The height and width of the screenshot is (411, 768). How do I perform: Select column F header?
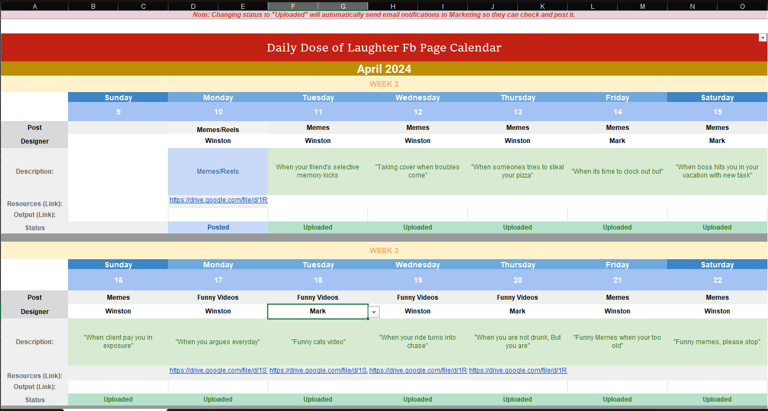(x=293, y=6)
